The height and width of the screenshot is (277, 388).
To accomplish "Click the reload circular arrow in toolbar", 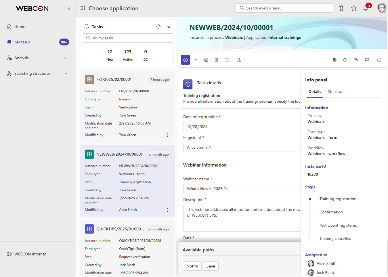I will tap(227, 60).
